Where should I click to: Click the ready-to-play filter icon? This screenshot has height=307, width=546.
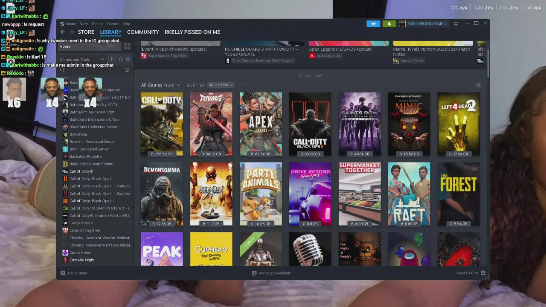tap(128, 59)
